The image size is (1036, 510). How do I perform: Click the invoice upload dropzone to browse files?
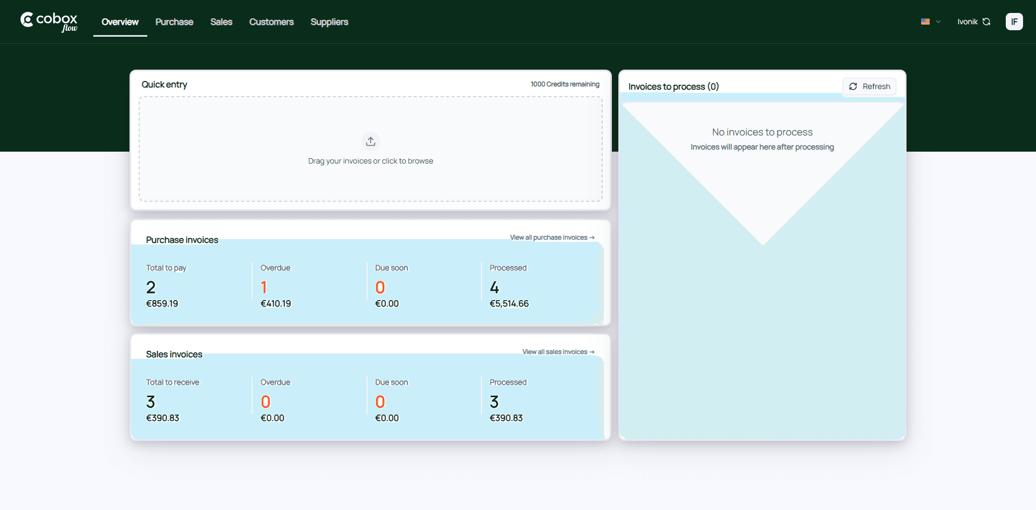pyautogui.click(x=371, y=149)
